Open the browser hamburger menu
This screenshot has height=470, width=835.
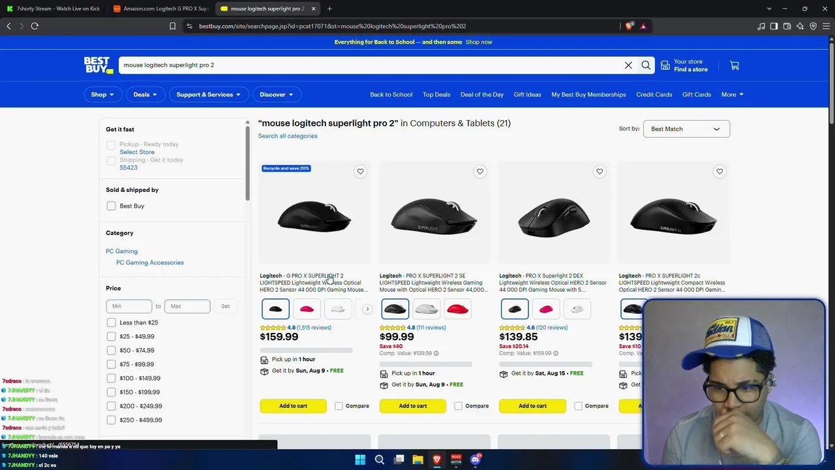(x=827, y=26)
